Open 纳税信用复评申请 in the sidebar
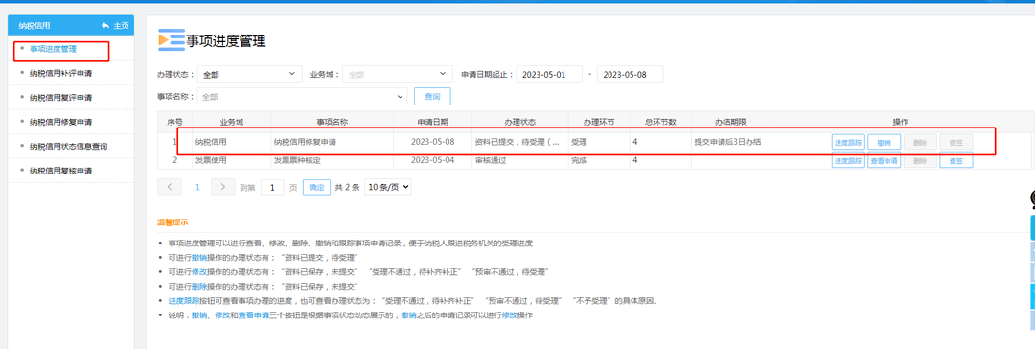Image resolution: width=1035 pixels, height=349 pixels. coord(60,97)
